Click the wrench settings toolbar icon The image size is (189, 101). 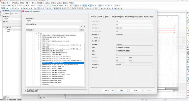click(12, 6)
